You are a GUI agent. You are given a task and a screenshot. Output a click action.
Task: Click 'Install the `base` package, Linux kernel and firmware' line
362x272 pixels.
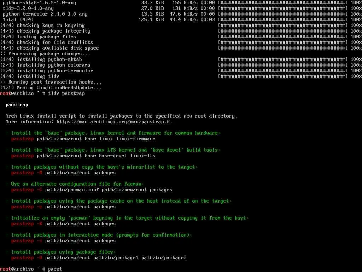point(113,133)
